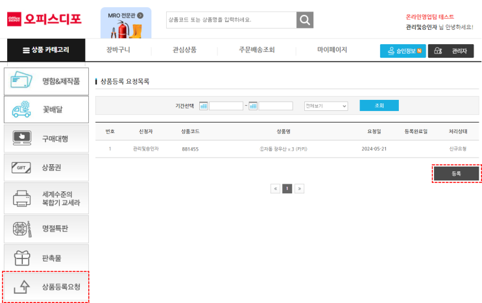Open 주문배송조회 menu item
The width and height of the screenshot is (482, 303).
click(257, 50)
